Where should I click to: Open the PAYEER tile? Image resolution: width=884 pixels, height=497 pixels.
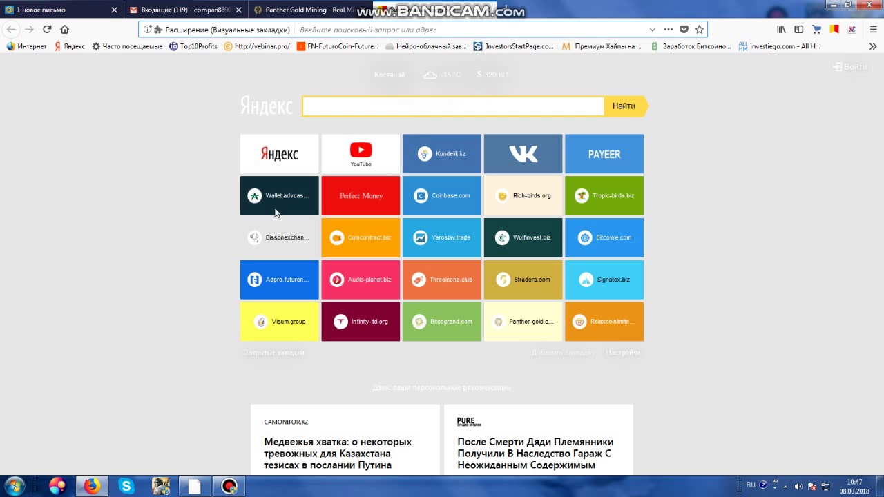604,153
